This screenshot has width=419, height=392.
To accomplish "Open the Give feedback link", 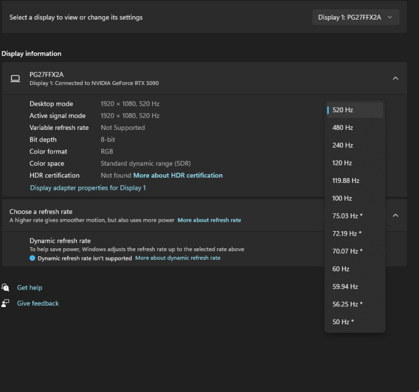I will (37, 303).
